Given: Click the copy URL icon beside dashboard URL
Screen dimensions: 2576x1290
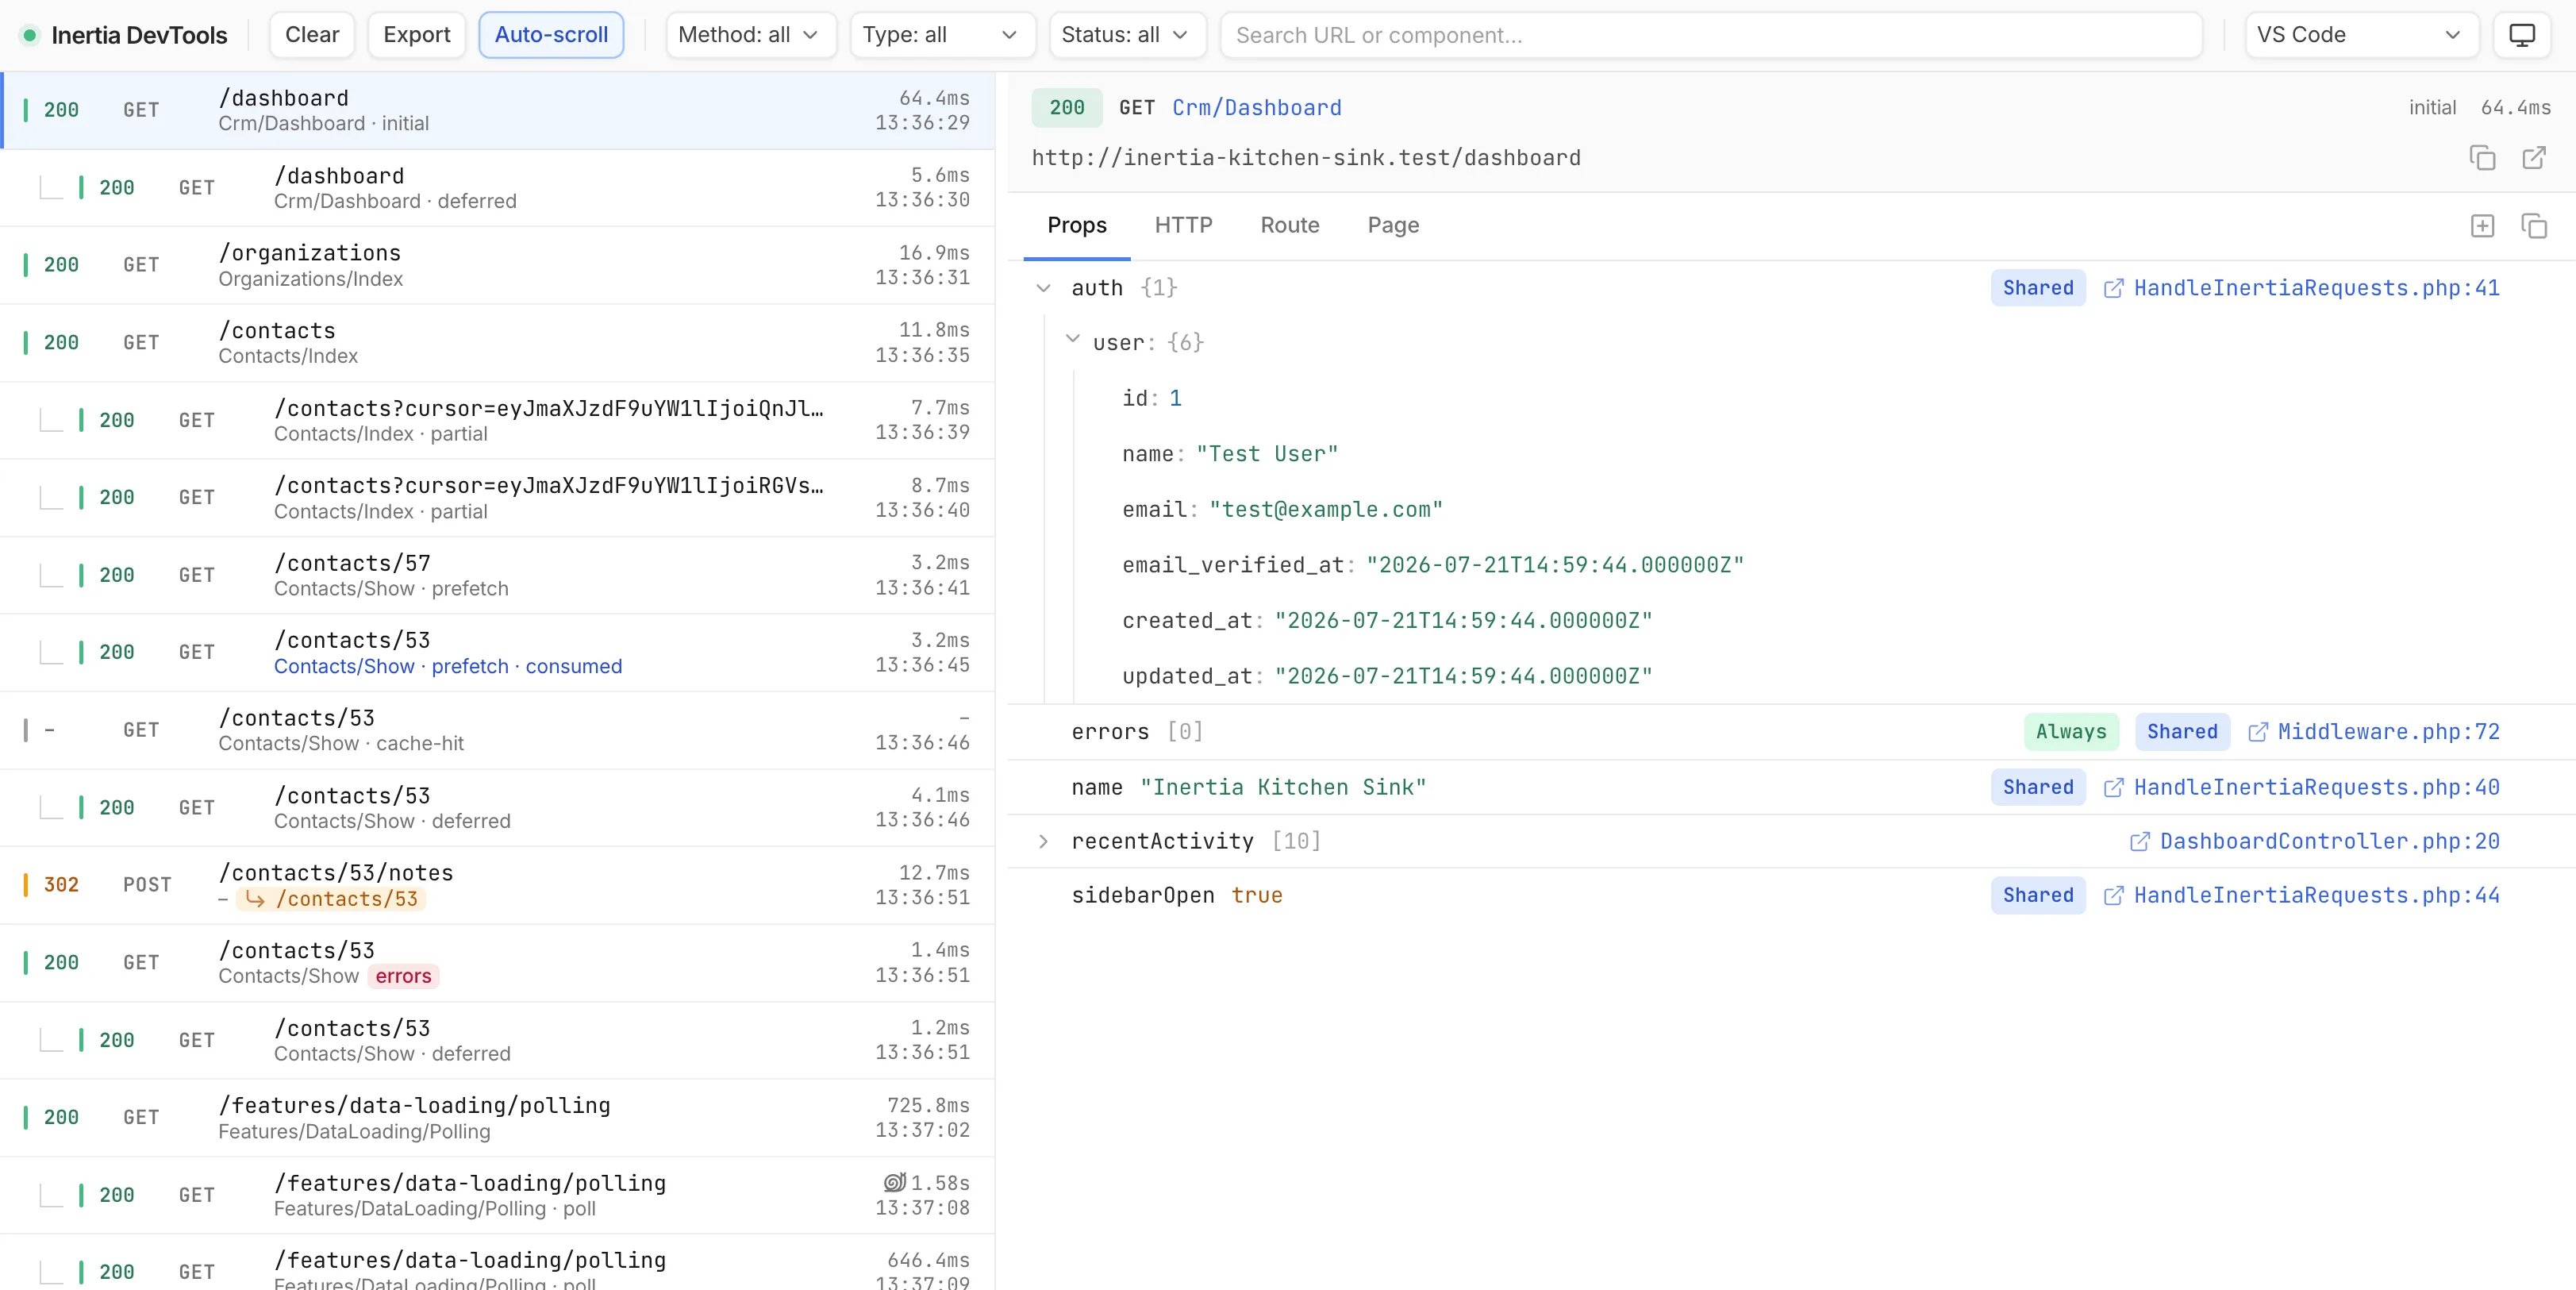Looking at the screenshot, I should coord(2482,158).
